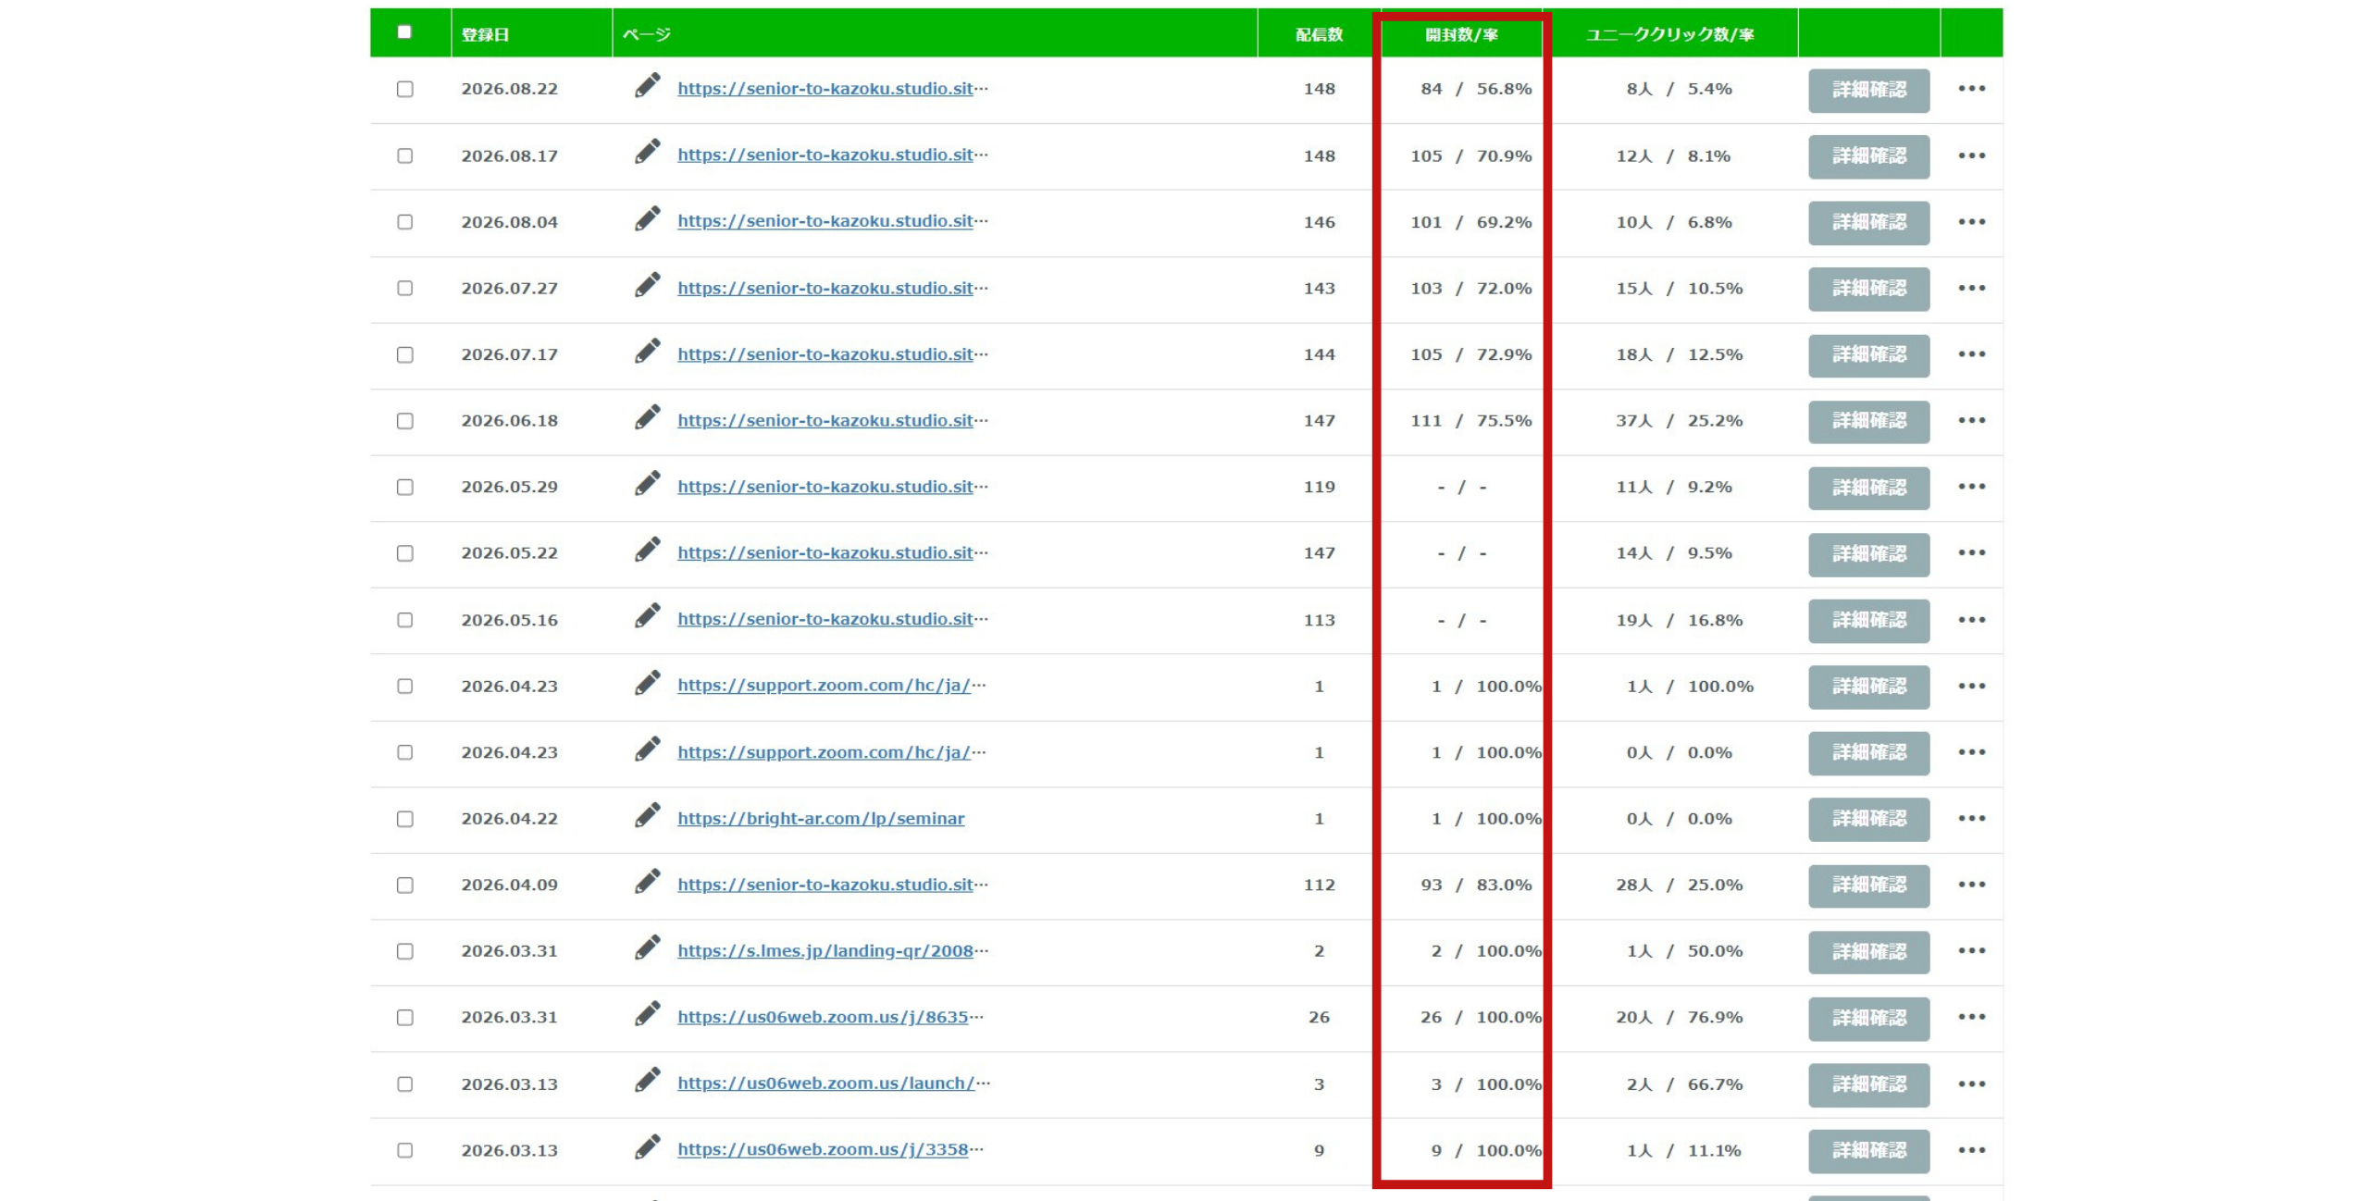Open the more options for the 2026.07.27 row
Image resolution: width=2369 pixels, height=1201 pixels.
pyautogui.click(x=1971, y=288)
